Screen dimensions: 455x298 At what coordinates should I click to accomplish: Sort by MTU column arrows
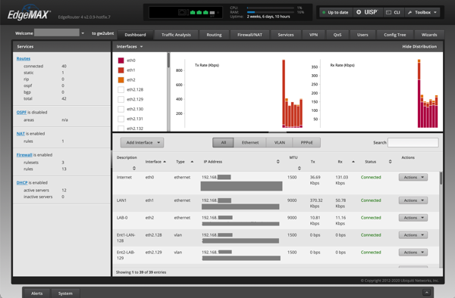click(300, 168)
